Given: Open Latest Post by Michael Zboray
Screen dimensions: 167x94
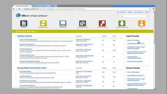Looking at the screenshot, I should [84, 44].
